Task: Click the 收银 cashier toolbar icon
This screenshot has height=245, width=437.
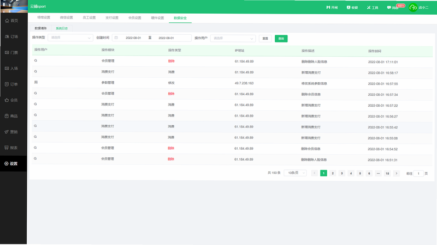Action: coord(352,8)
